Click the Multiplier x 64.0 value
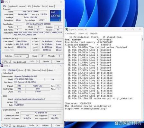144x128 pixels. [22, 44]
